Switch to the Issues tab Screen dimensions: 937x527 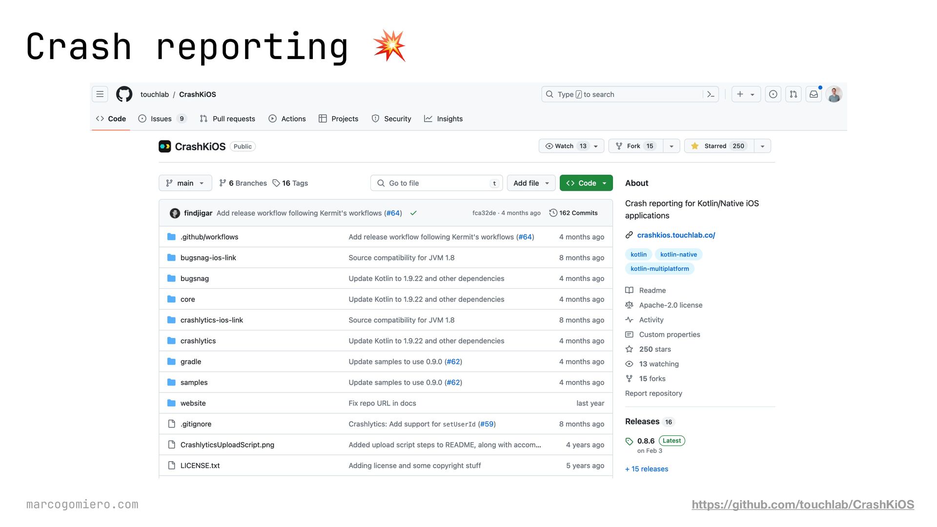163,119
